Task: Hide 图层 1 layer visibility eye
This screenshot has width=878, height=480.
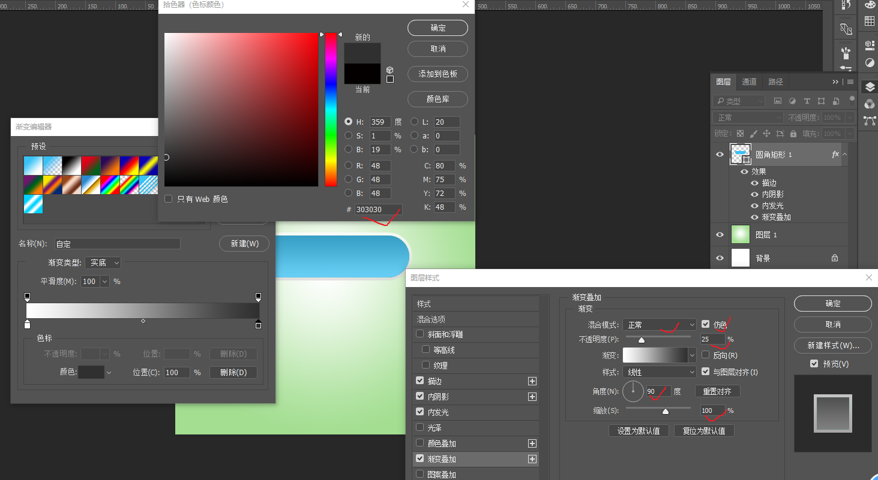Action: click(720, 235)
